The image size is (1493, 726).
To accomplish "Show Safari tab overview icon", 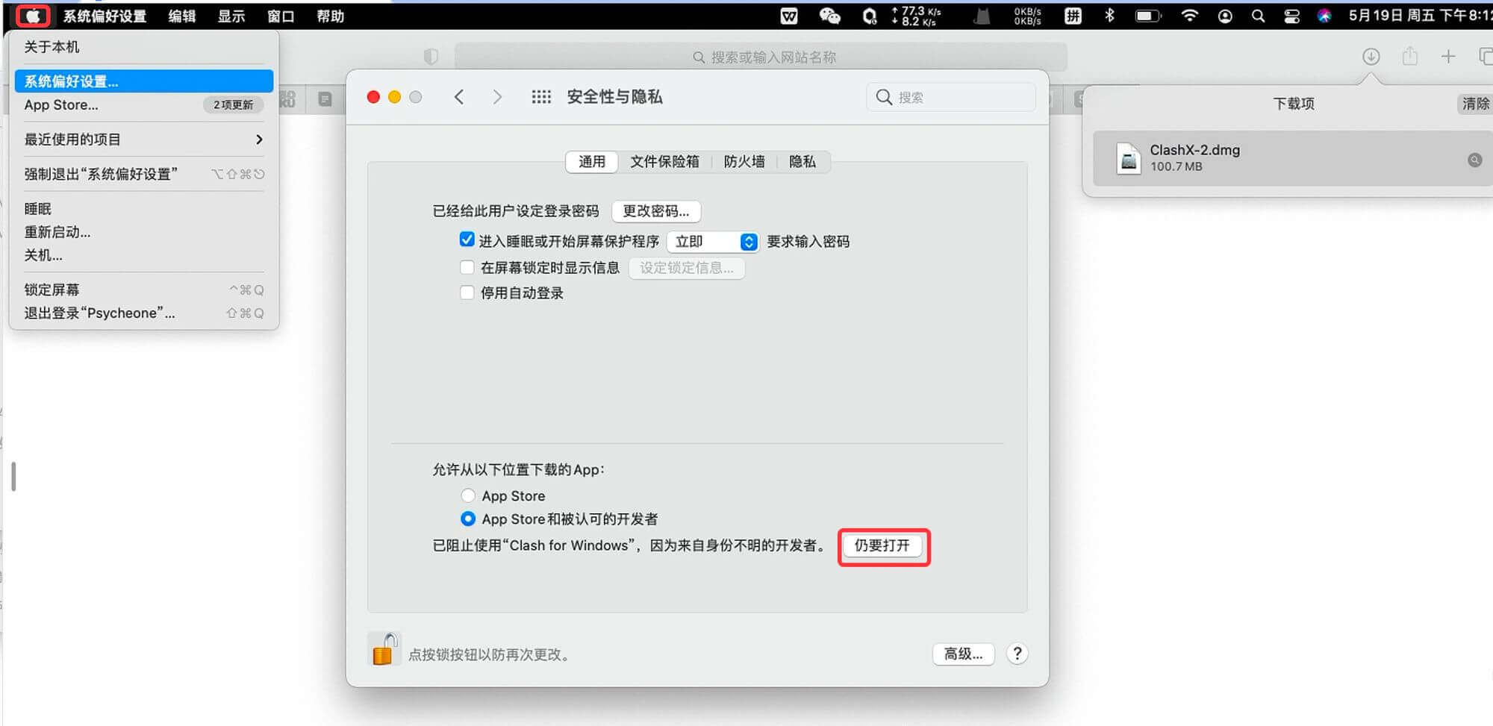I will 1485,57.
